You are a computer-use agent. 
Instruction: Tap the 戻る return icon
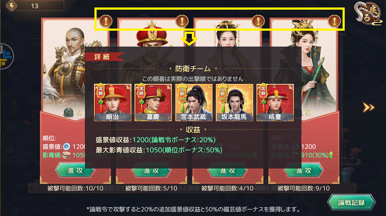pos(368,14)
